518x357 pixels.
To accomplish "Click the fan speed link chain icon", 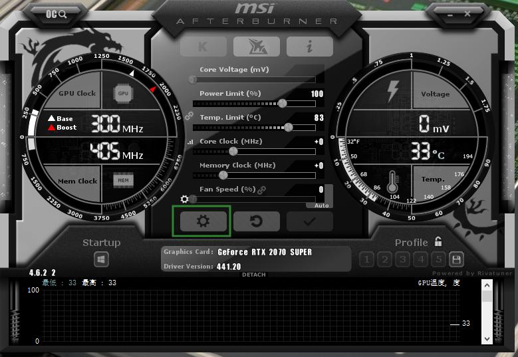I will click(261, 190).
